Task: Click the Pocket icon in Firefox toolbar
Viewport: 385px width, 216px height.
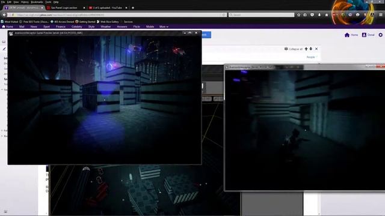Action: pos(312,15)
